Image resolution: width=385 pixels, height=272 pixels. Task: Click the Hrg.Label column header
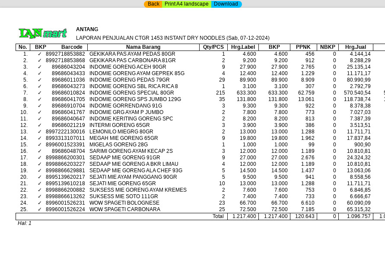tap(243, 47)
